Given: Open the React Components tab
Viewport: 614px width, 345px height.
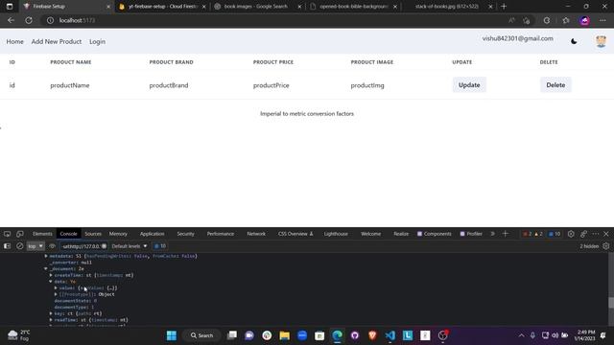Looking at the screenshot, I should (434, 234).
